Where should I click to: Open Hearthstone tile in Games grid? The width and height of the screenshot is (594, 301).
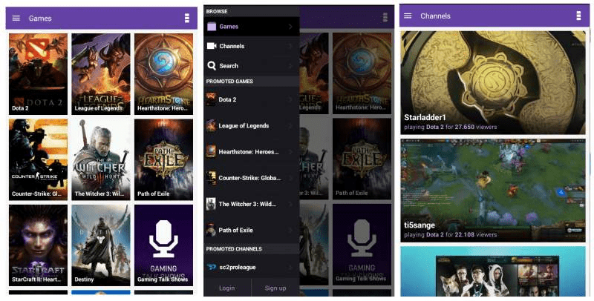coord(163,74)
